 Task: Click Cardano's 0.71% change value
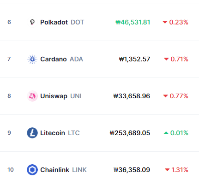(x=179, y=59)
